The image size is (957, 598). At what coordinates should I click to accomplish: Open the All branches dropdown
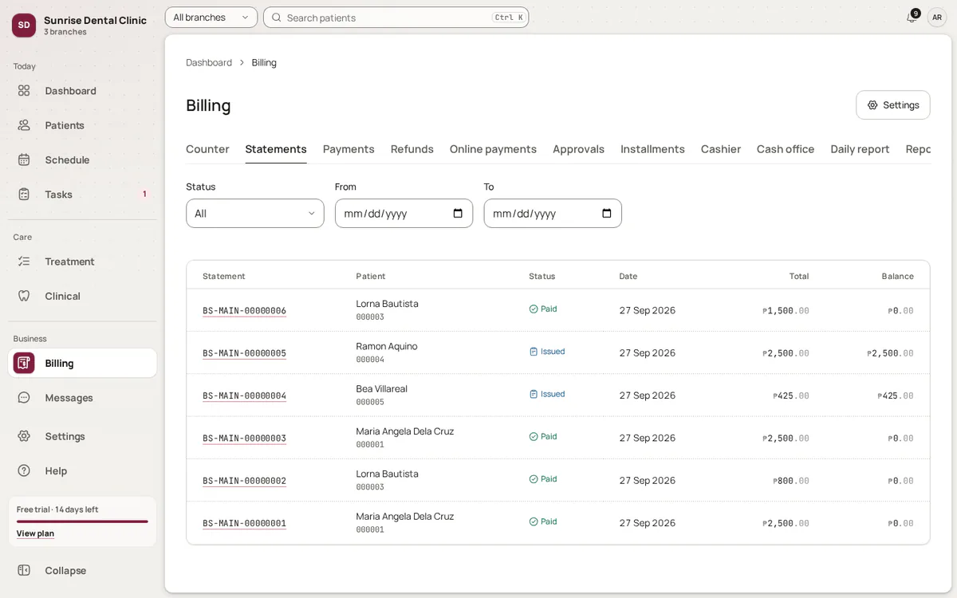coord(211,18)
